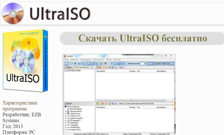Sort image pane by Размер column

point(132,71)
